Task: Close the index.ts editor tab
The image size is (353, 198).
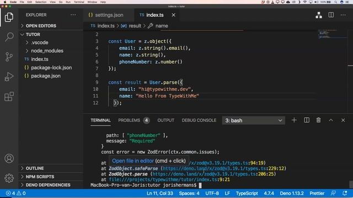Action: tap(173, 15)
